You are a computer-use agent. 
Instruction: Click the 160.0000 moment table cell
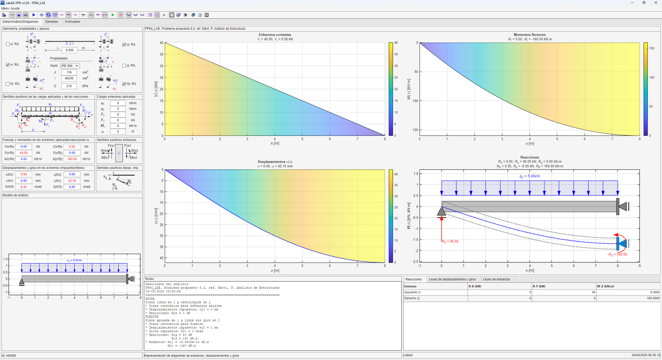(x=628, y=298)
